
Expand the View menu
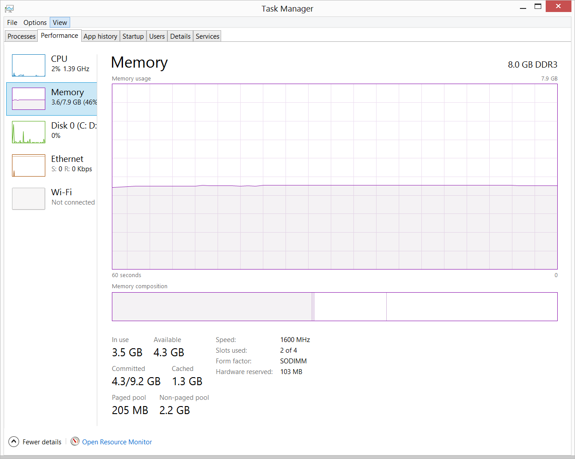click(60, 23)
